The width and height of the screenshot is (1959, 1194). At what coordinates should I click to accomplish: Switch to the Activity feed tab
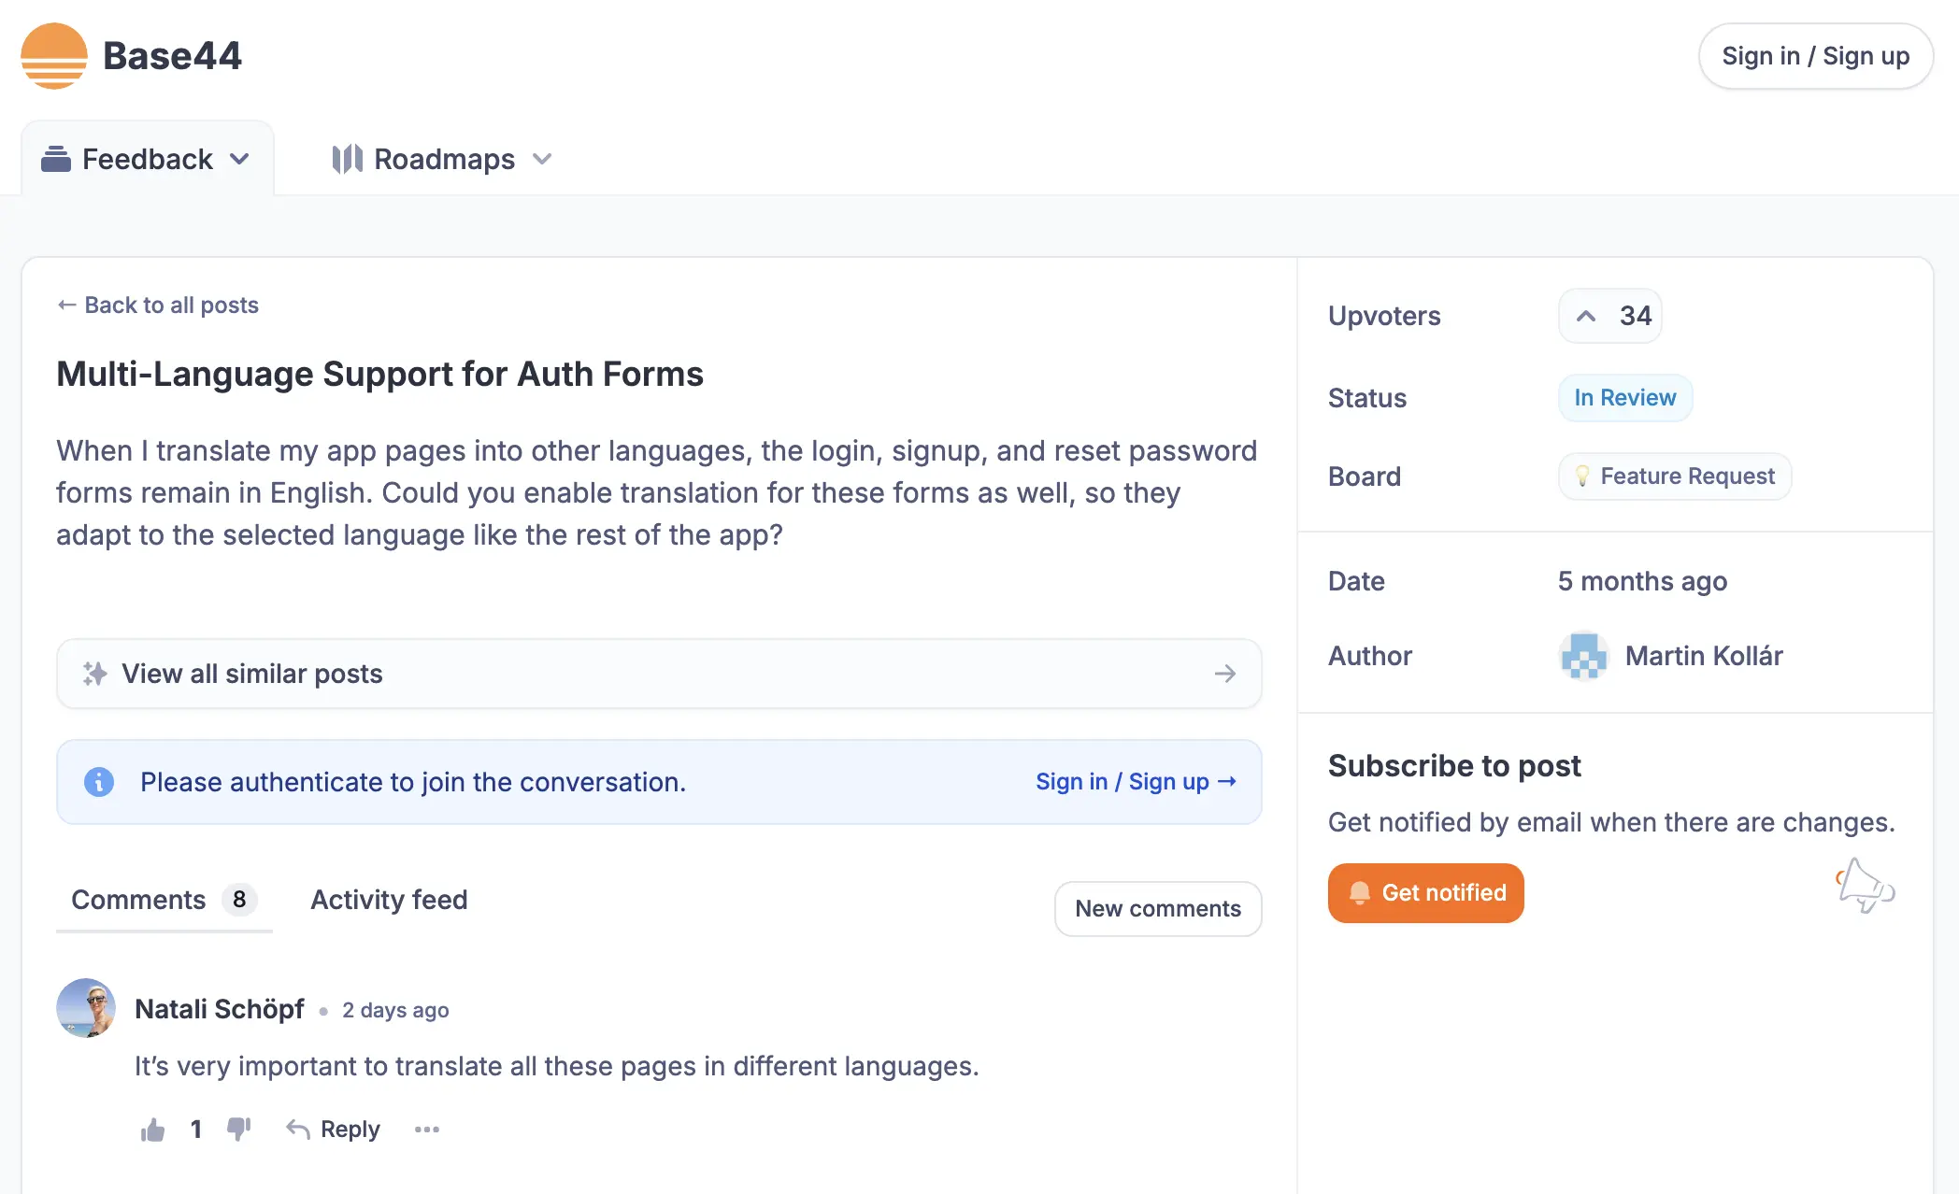(x=389, y=900)
